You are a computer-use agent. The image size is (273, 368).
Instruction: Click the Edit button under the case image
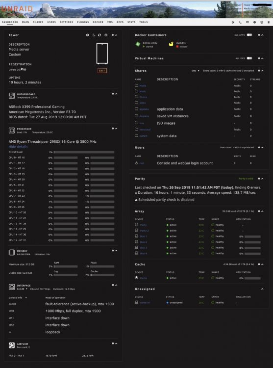pos(102,71)
